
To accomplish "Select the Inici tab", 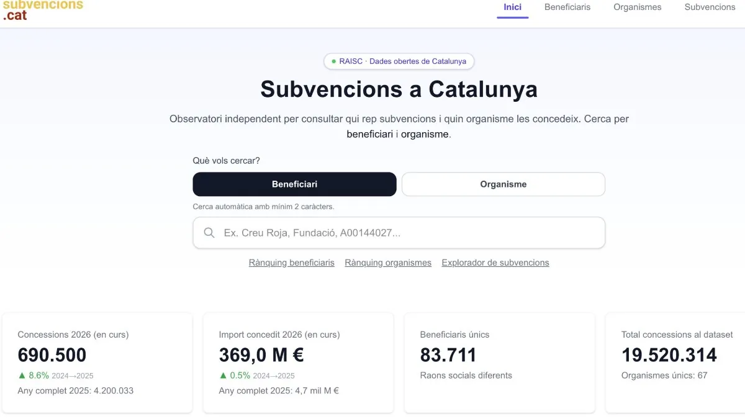I will pyautogui.click(x=512, y=7).
